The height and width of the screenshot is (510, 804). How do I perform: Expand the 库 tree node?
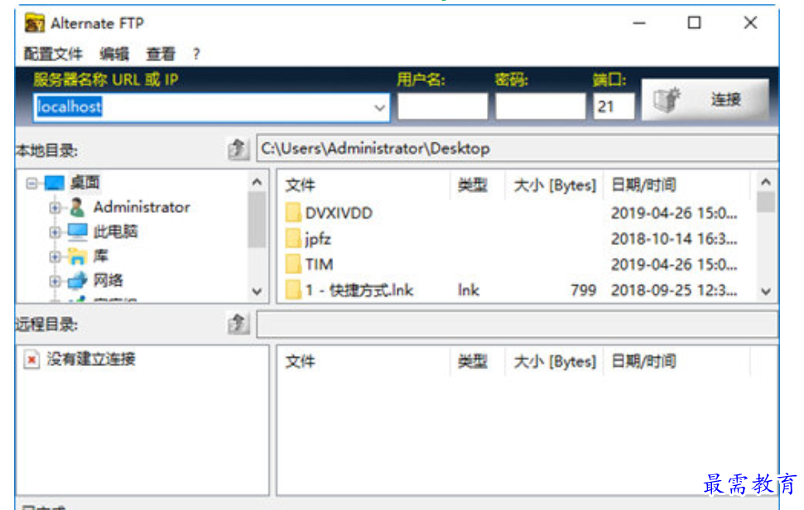pos(55,257)
